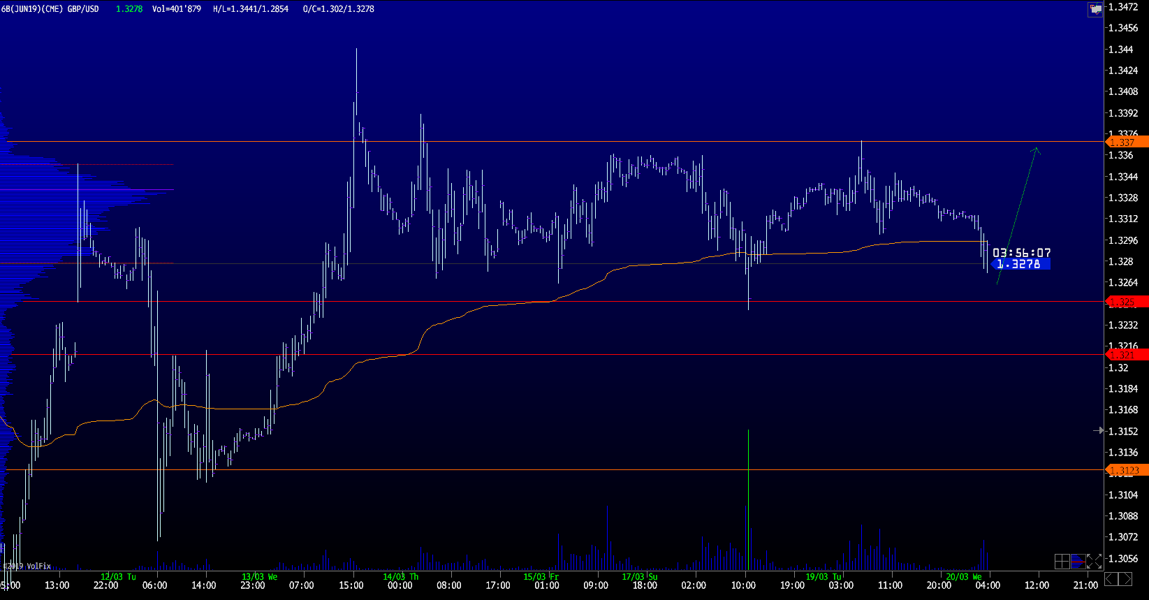1149x600 pixels.
Task: Click the H/L=1.3441/1.2854 readout
Action: click(251, 9)
